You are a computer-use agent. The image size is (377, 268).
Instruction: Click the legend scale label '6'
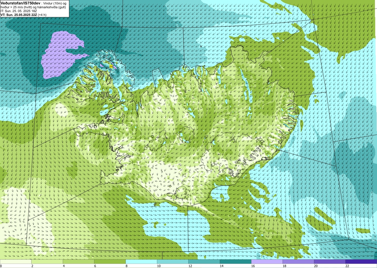point(95,266)
